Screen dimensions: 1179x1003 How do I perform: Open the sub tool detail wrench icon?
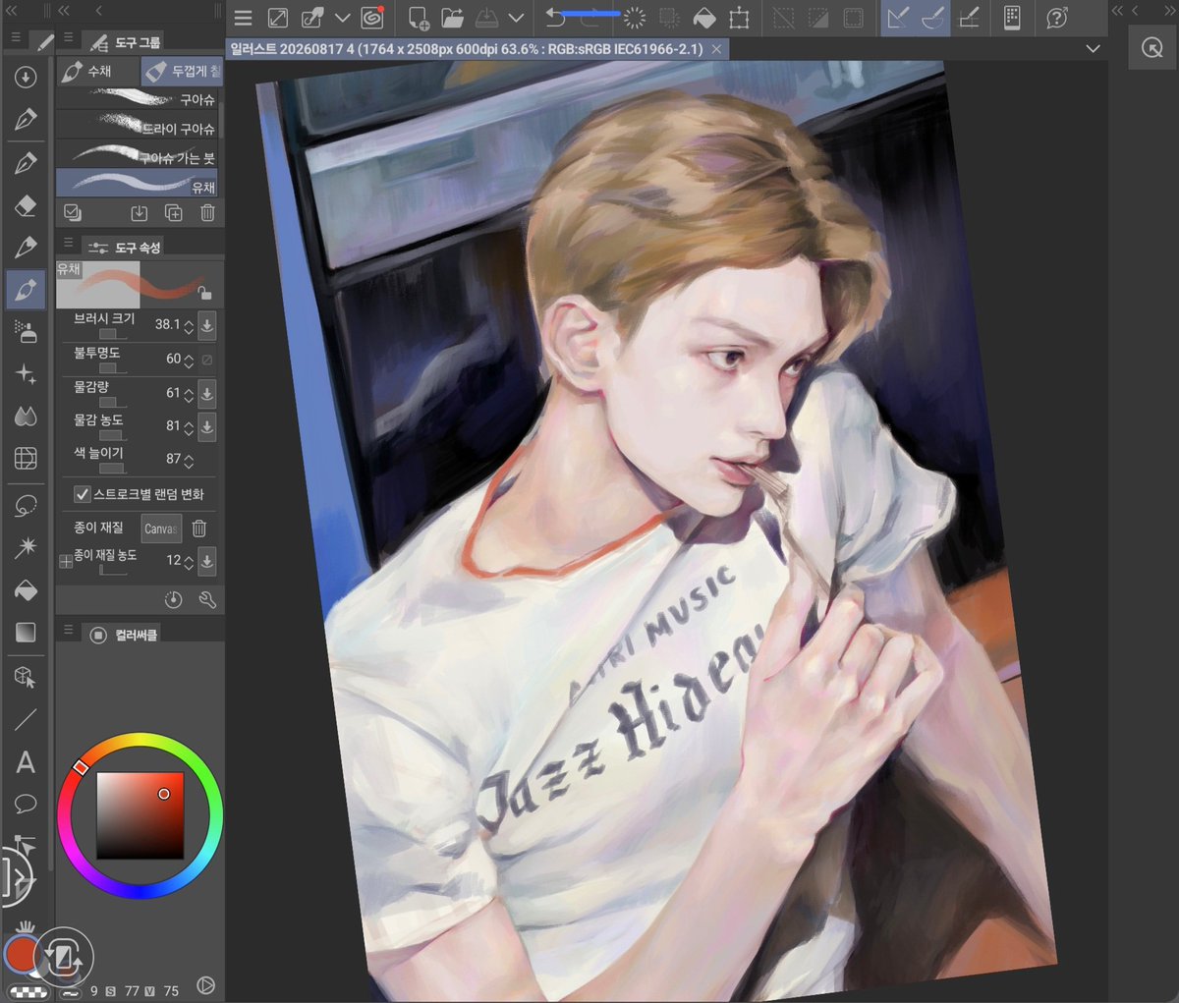tap(207, 599)
